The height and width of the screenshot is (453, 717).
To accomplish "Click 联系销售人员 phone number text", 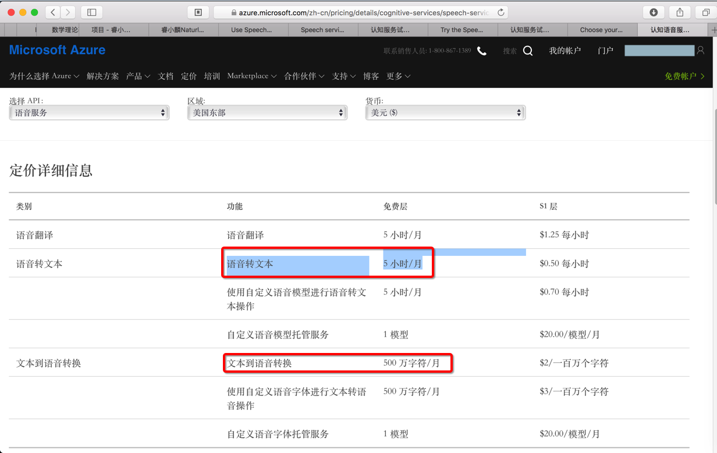I will [427, 51].
